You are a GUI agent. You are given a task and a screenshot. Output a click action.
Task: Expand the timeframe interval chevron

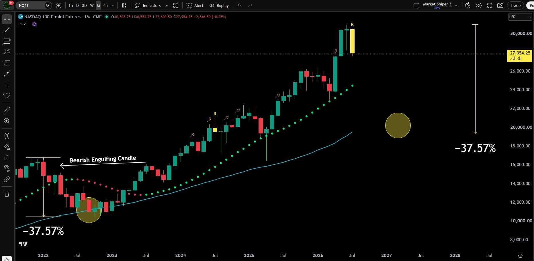coord(113,5)
